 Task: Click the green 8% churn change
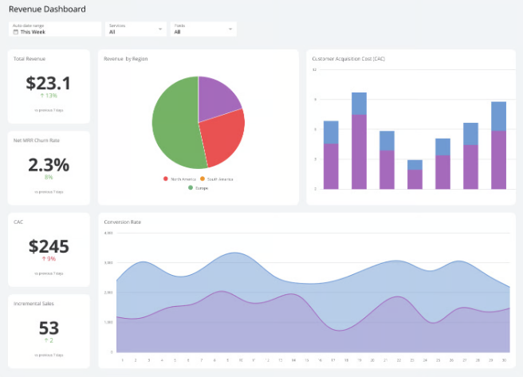(x=49, y=177)
